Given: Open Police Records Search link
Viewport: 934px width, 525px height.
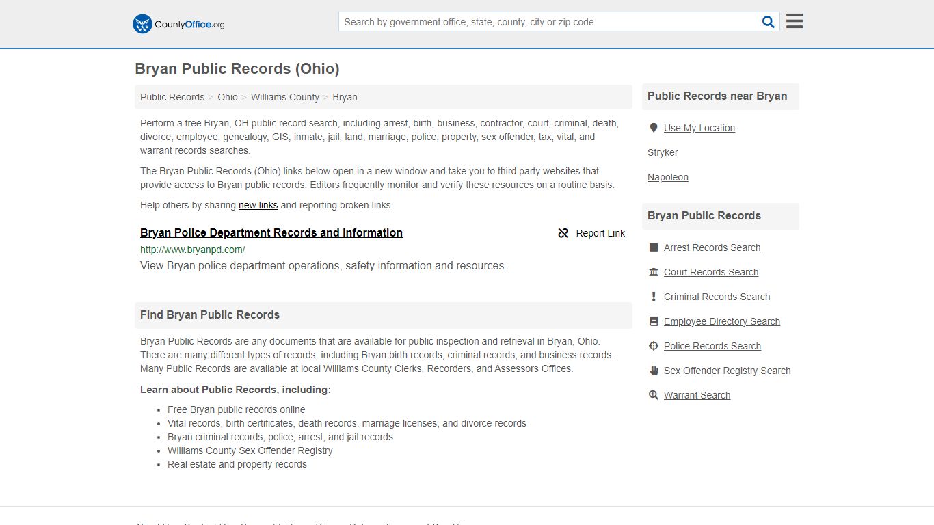Looking at the screenshot, I should tap(712, 346).
